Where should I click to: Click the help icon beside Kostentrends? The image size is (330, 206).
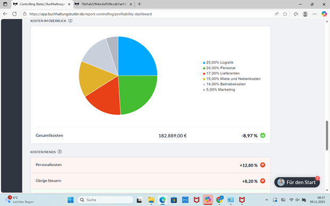click(60, 152)
